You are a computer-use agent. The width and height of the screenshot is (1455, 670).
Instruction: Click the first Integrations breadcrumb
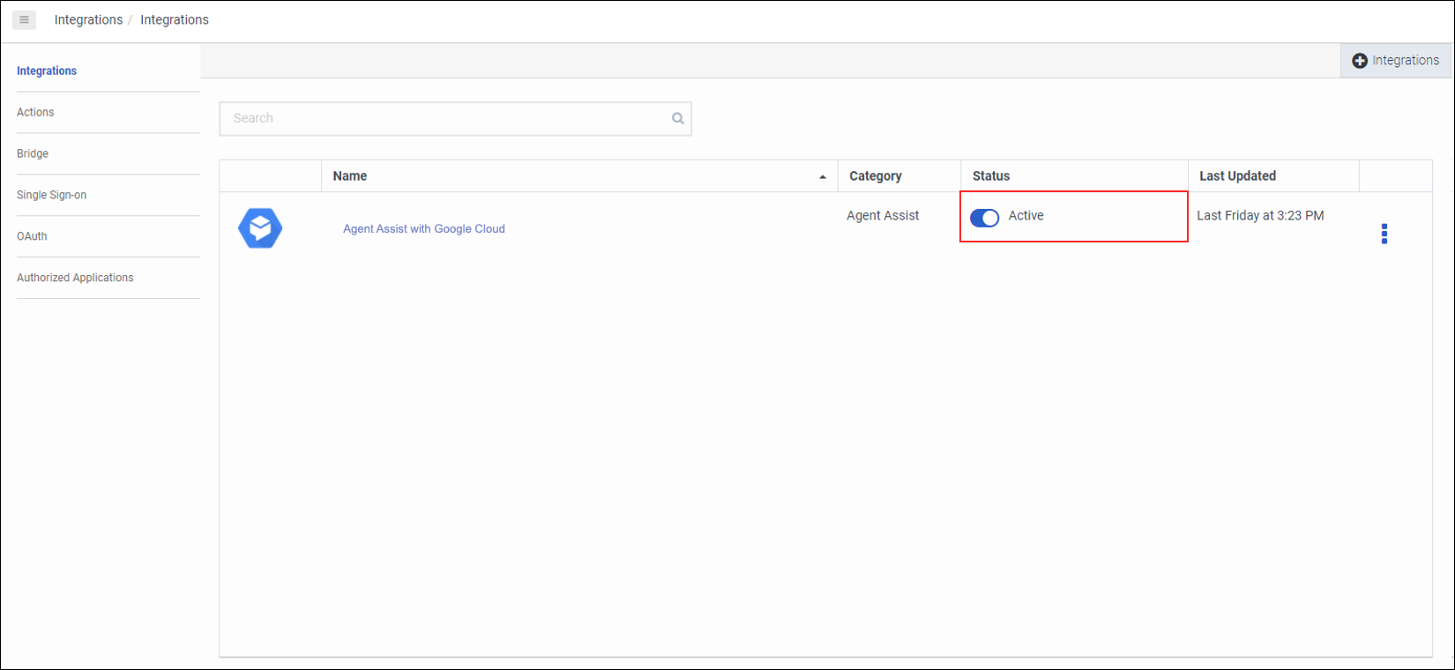coord(88,19)
